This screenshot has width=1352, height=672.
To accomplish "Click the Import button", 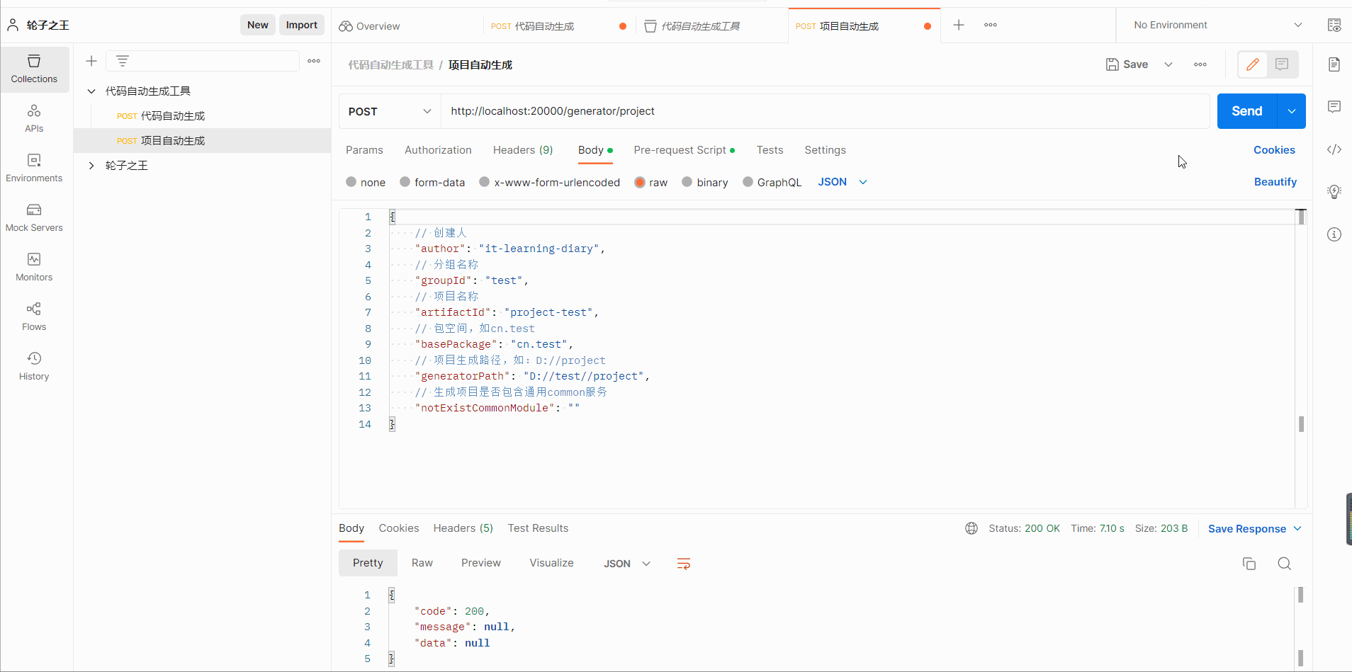I will click(302, 25).
